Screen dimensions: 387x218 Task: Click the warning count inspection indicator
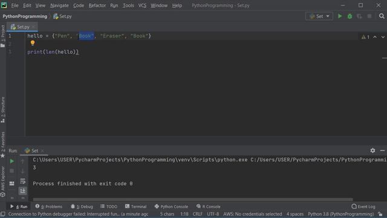[x=365, y=37]
